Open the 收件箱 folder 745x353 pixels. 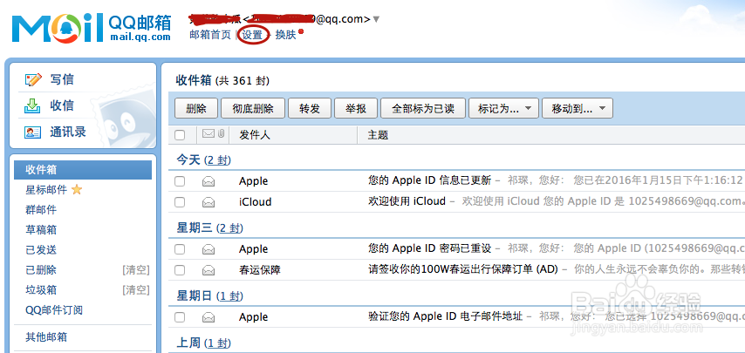[83, 170]
